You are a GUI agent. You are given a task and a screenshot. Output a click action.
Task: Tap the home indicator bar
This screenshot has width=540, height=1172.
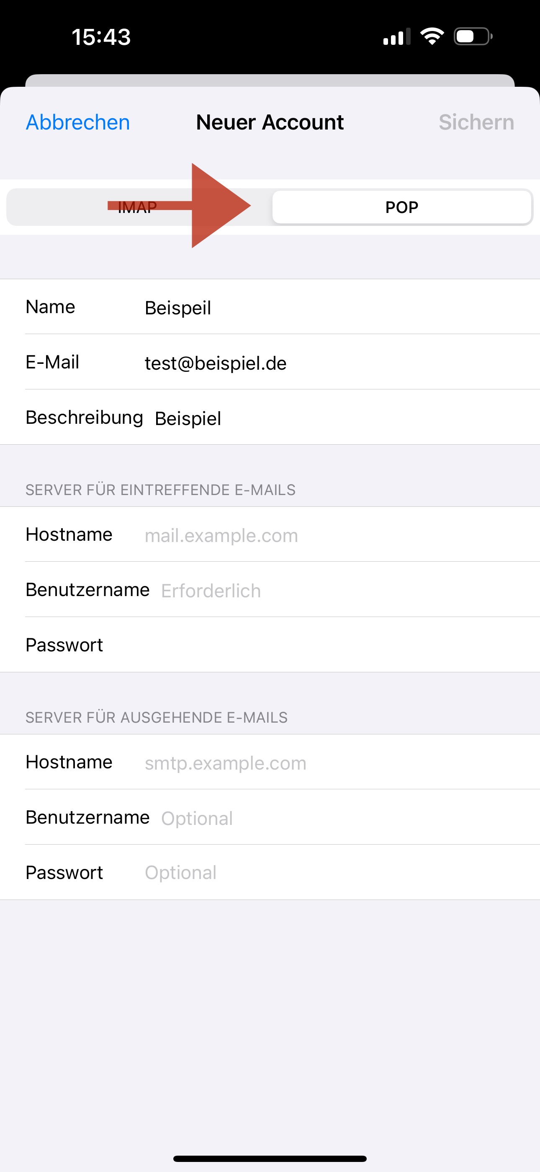click(270, 1158)
